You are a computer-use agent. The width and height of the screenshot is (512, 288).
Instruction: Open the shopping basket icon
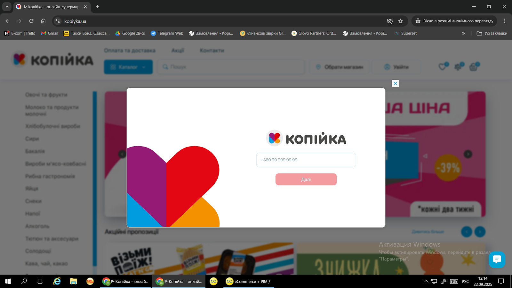(x=473, y=67)
